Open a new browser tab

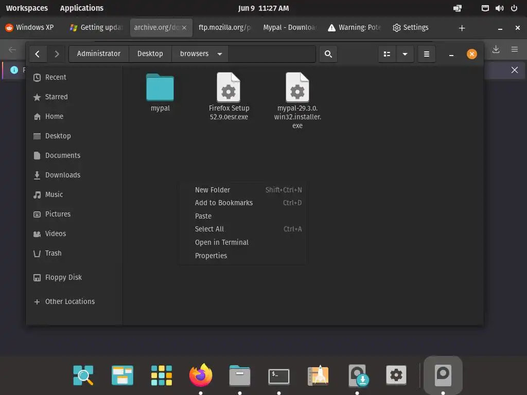coord(462,28)
